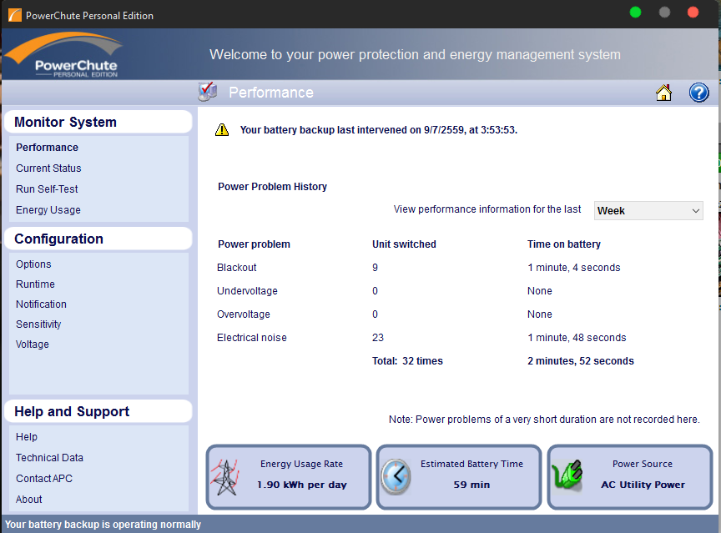
Task: Click the '59 min' battery time value
Action: point(471,485)
